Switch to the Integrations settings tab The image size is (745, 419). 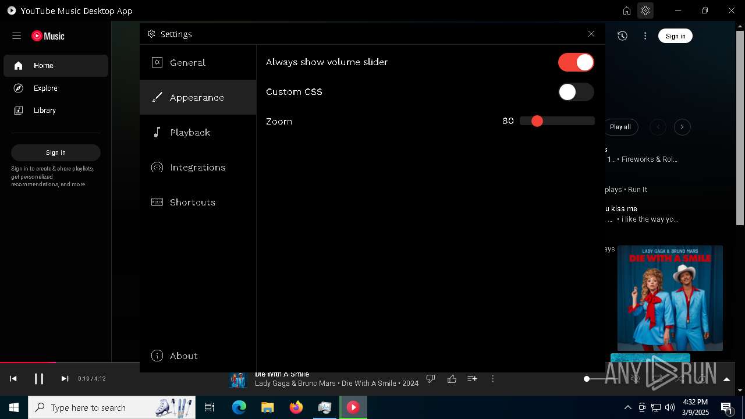click(x=198, y=167)
